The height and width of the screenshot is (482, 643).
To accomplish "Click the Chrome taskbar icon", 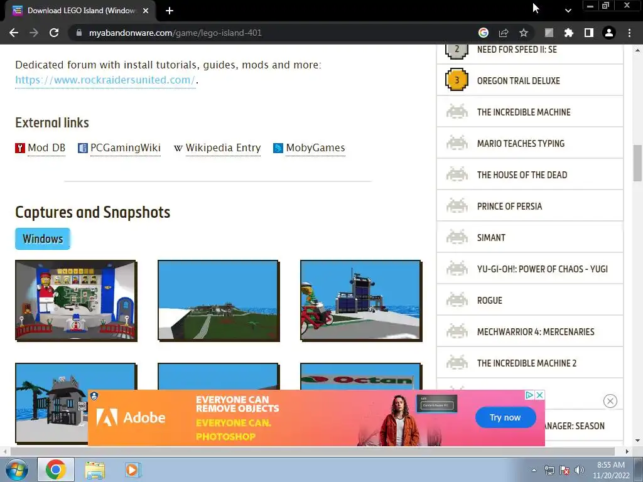I will click(56, 469).
